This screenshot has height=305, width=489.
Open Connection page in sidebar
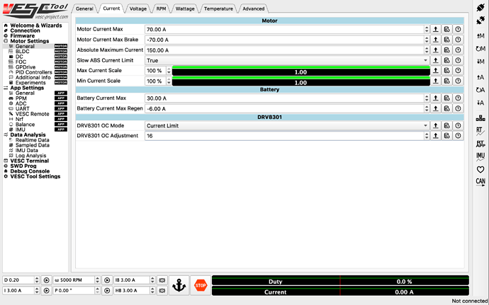tap(25, 30)
